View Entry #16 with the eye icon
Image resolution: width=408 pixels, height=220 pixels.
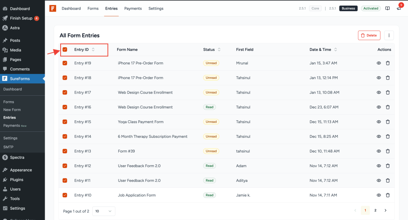point(379,107)
